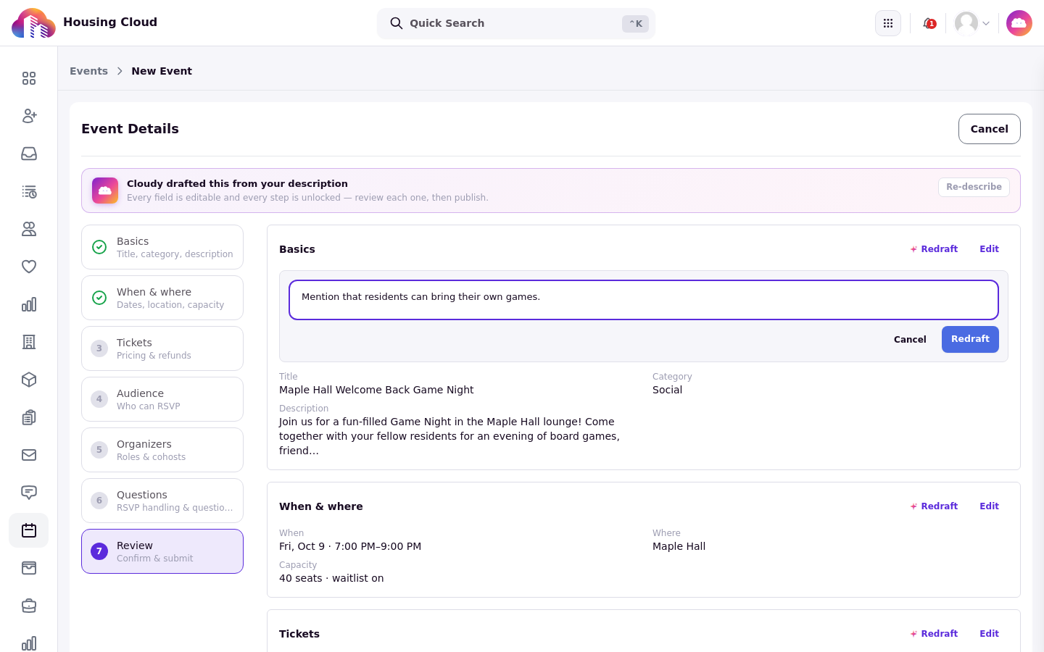Go back to Events via the breadcrumb
Screen dimensions: 1044x652
click(x=88, y=71)
